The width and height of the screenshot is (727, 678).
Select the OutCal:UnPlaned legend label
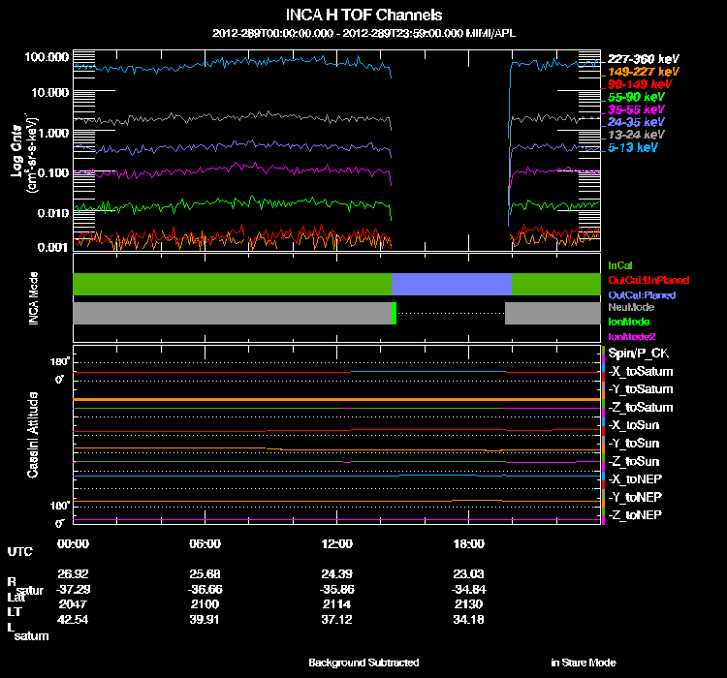tap(648, 280)
